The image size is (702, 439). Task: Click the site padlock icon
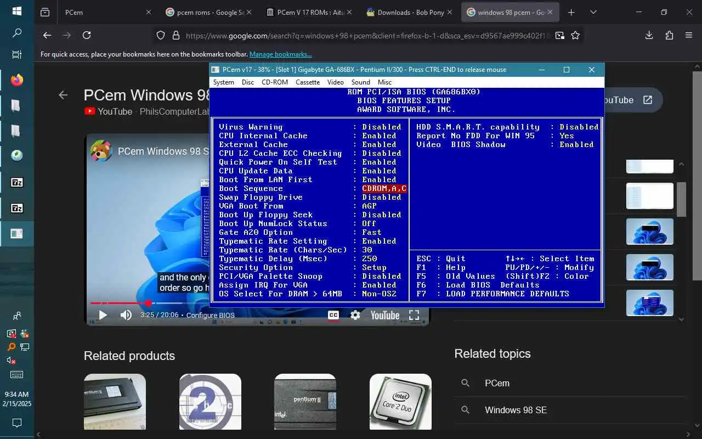tap(175, 35)
